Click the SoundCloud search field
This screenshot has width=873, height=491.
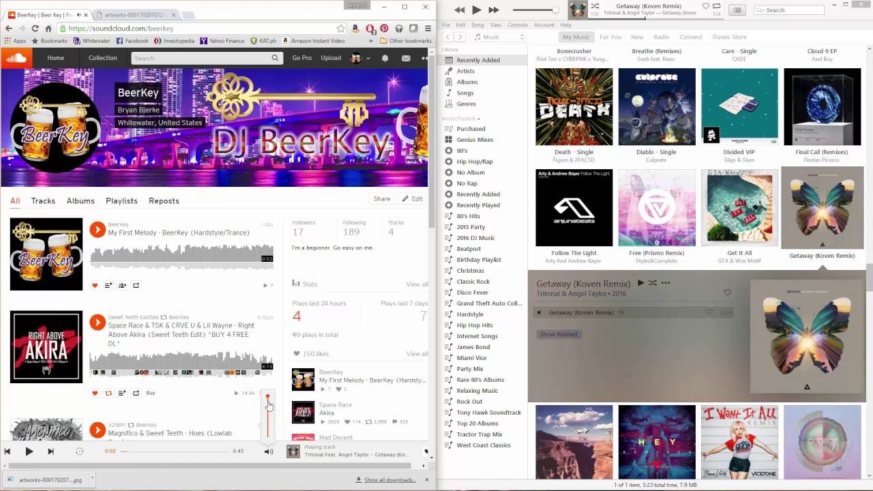coord(207,58)
